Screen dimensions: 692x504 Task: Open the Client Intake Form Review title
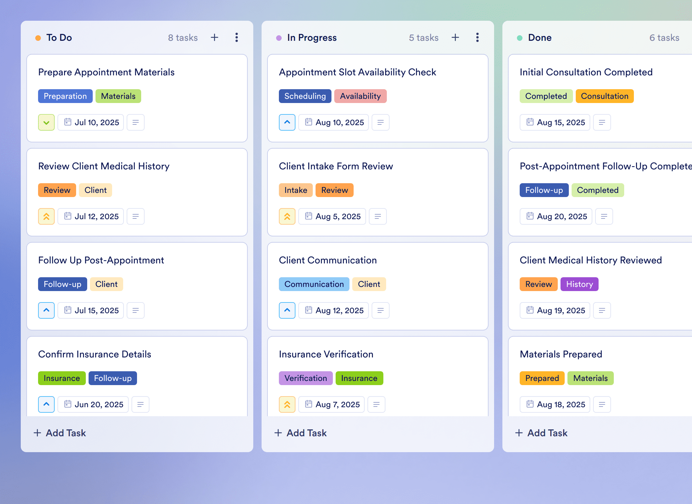click(336, 166)
